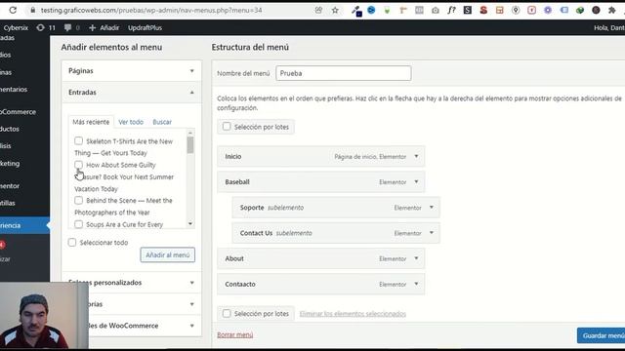Viewport: 625px width, 351px height.
Task: Open the dark round extension icon
Action: (596, 11)
